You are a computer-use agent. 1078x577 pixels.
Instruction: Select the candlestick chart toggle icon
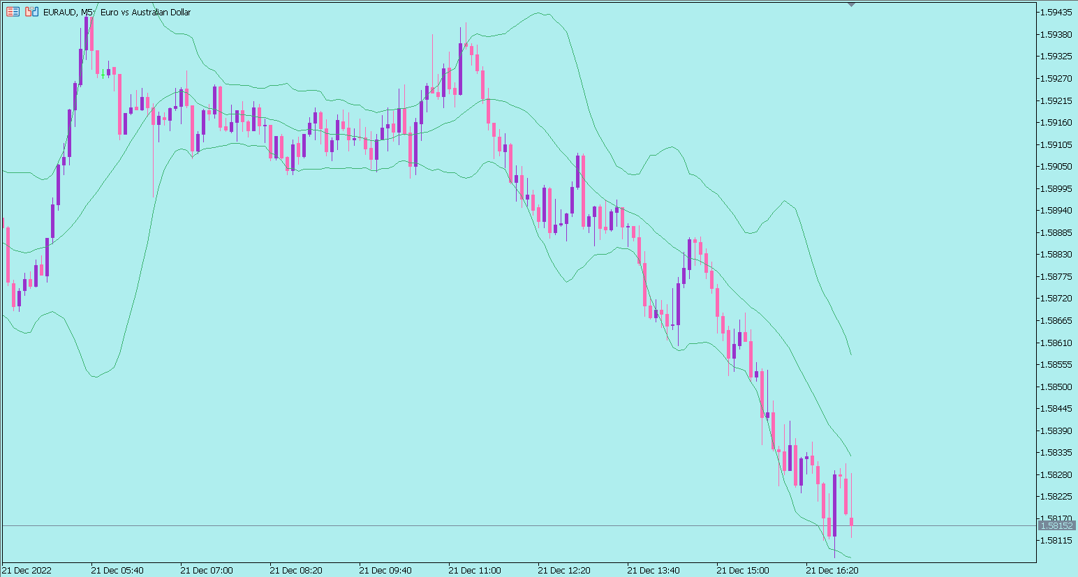click(x=31, y=11)
